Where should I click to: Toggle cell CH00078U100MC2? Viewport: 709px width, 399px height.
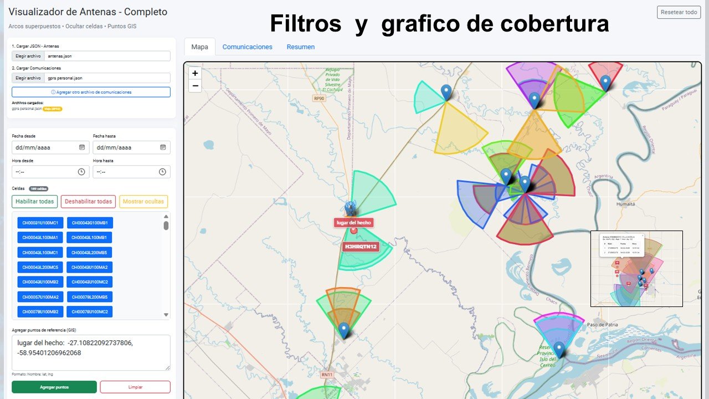click(x=90, y=312)
